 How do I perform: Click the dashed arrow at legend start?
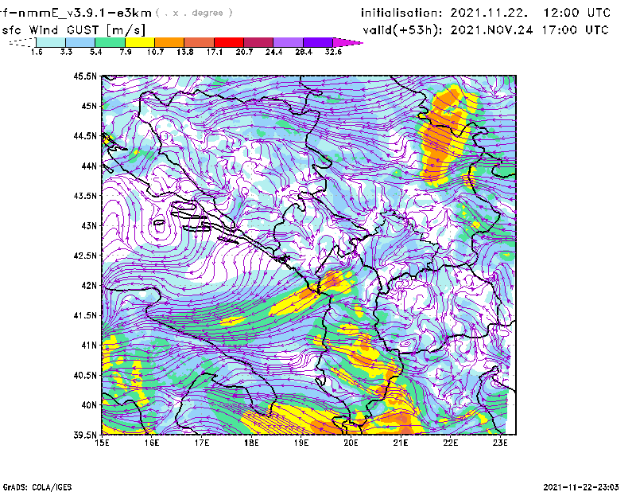pos(22,42)
